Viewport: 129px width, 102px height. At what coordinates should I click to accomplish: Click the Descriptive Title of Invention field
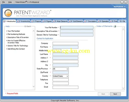(77, 31)
